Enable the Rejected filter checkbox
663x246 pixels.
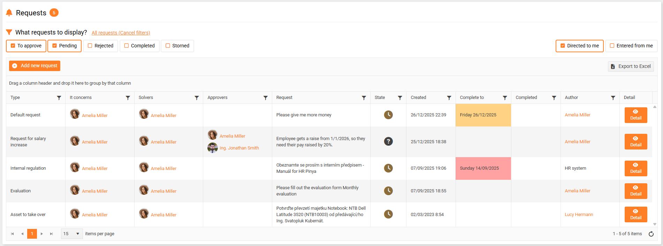coord(90,46)
